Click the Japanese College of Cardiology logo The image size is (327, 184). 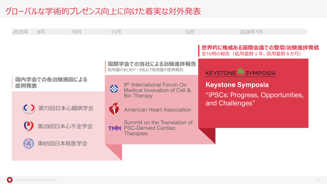click(x=29, y=109)
